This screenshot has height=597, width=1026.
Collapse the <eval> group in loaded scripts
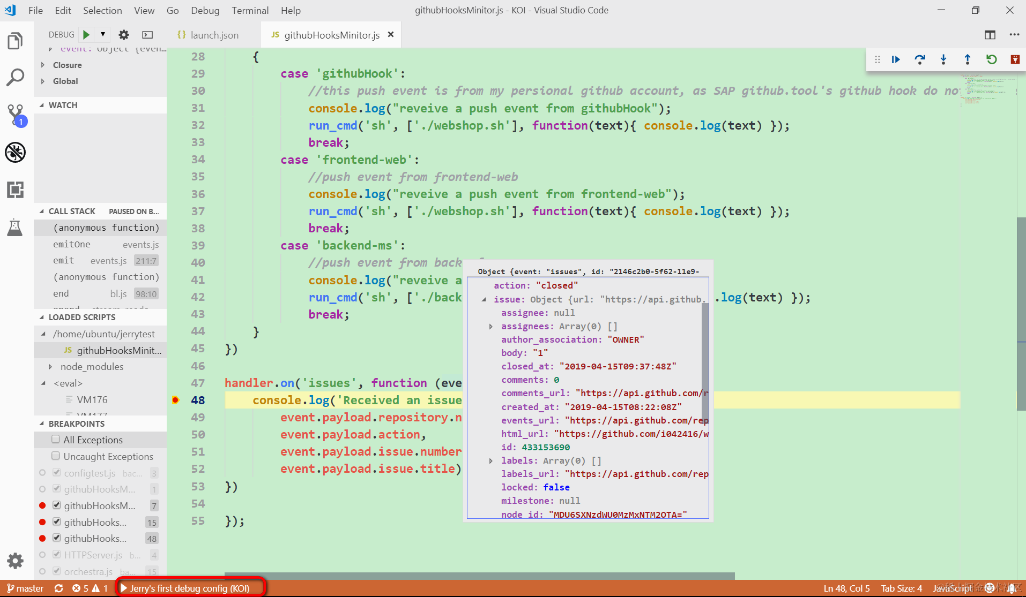pyautogui.click(x=43, y=383)
